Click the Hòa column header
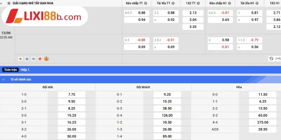 point(239,87)
